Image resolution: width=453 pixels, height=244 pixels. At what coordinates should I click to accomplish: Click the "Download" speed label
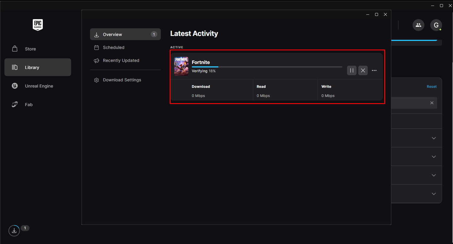tap(201, 87)
